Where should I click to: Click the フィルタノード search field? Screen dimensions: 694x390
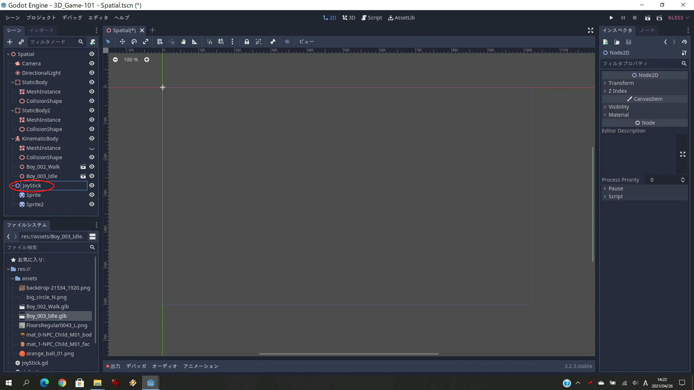pos(56,42)
